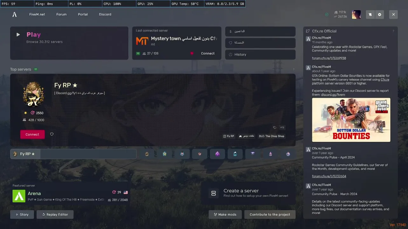
Task: Connect to the last server Mystery town
Action: [x=208, y=53]
